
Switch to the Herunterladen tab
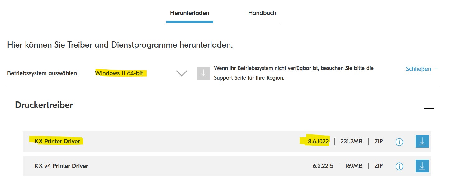pyautogui.click(x=189, y=13)
